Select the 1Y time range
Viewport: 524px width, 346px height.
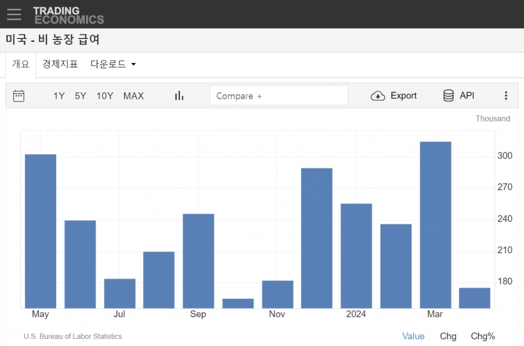tap(59, 96)
